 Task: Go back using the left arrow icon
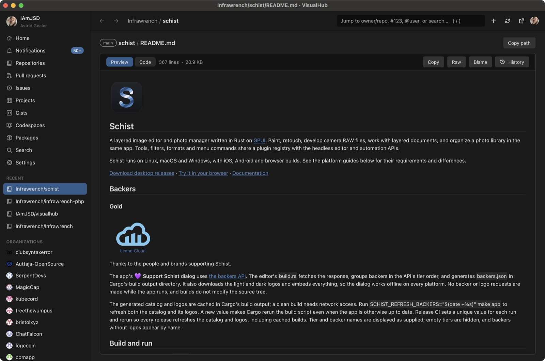point(102,21)
